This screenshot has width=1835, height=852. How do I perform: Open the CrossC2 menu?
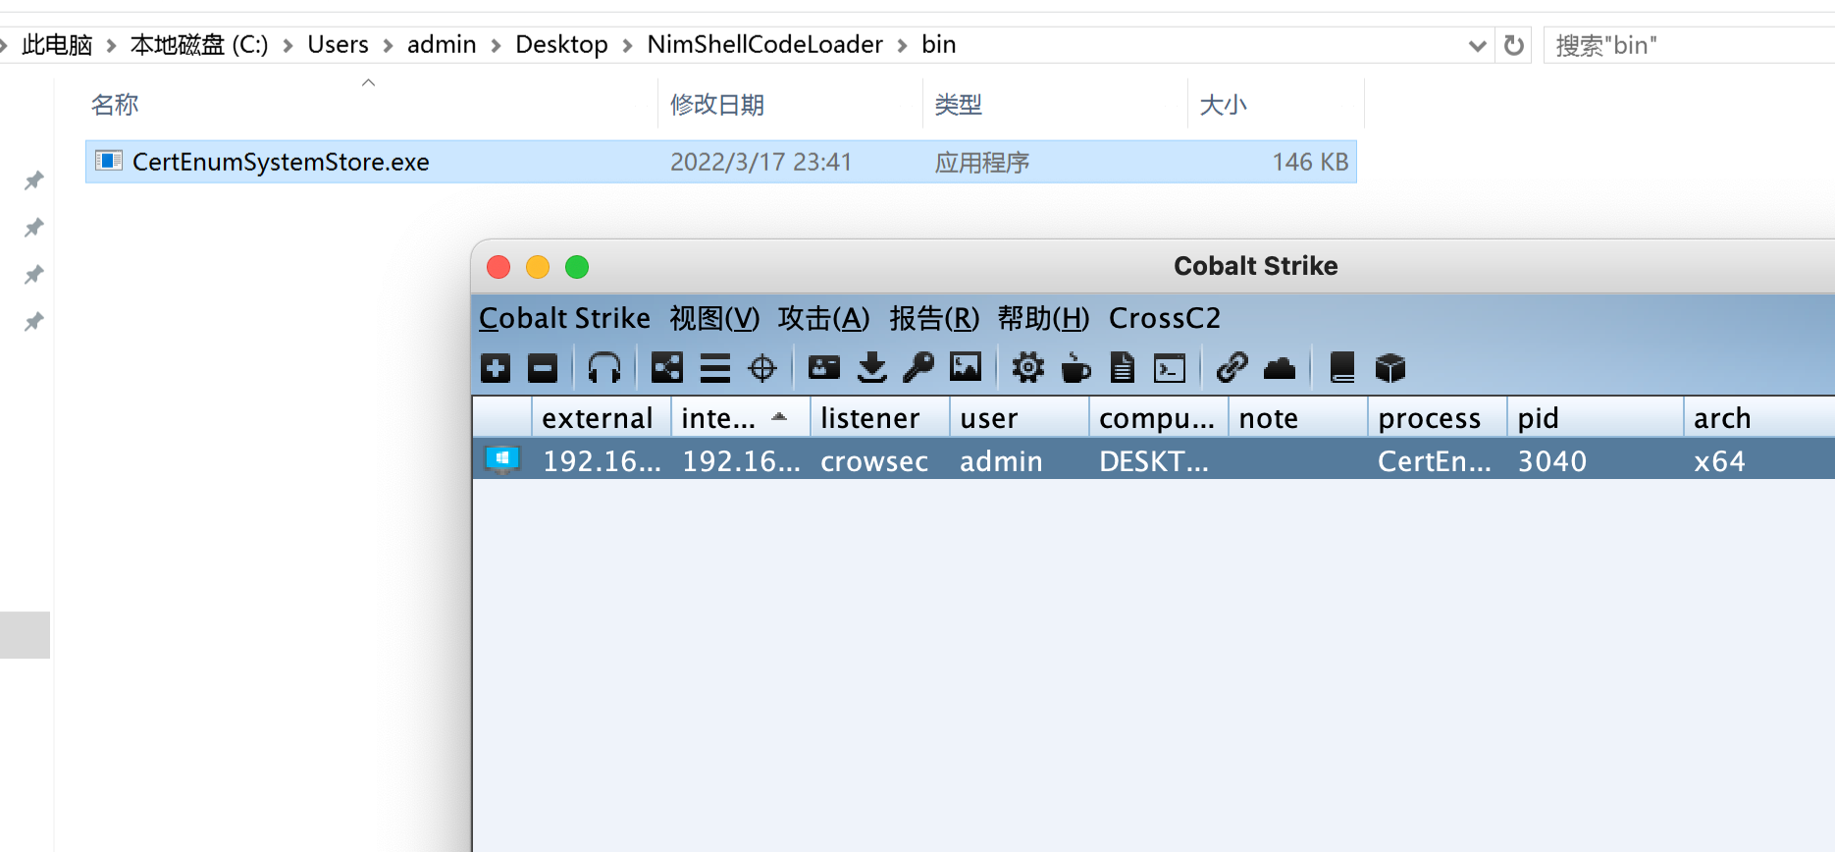[x=1165, y=318]
